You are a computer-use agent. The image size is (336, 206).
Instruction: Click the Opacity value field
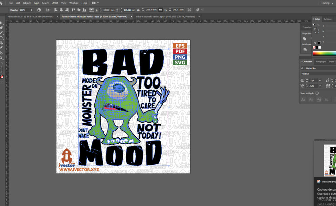pyautogui.click(x=24, y=10)
